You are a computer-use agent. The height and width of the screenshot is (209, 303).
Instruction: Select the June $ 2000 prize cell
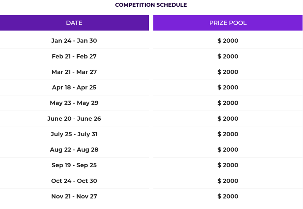tap(228, 119)
